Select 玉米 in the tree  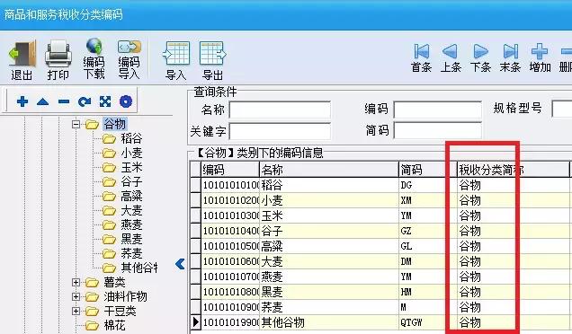pyautogui.click(x=131, y=167)
